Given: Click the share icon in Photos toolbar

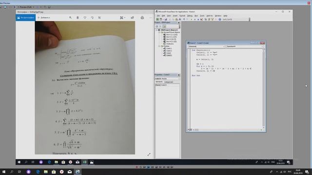Looking at the screenshot, I should pos(132,17).
